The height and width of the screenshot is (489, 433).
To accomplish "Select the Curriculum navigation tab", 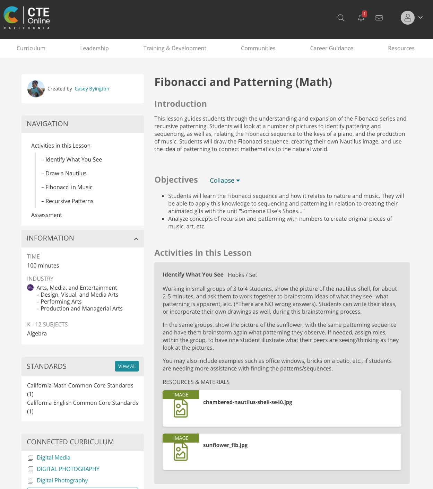I will (31, 48).
